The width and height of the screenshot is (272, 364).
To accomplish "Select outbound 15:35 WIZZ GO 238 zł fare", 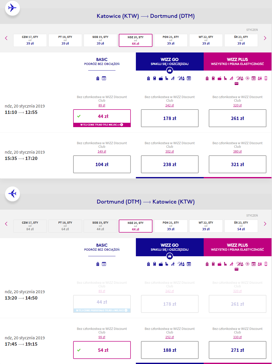I will tap(170, 164).
